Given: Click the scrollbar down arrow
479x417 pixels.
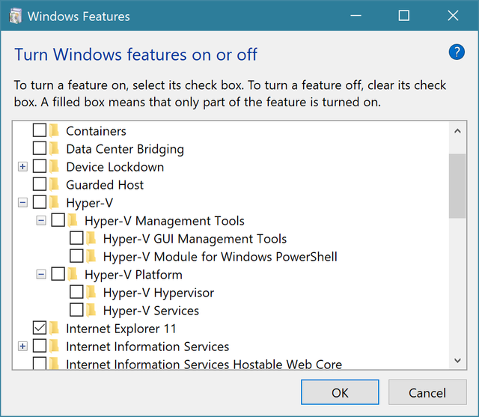Looking at the screenshot, I should [x=457, y=361].
